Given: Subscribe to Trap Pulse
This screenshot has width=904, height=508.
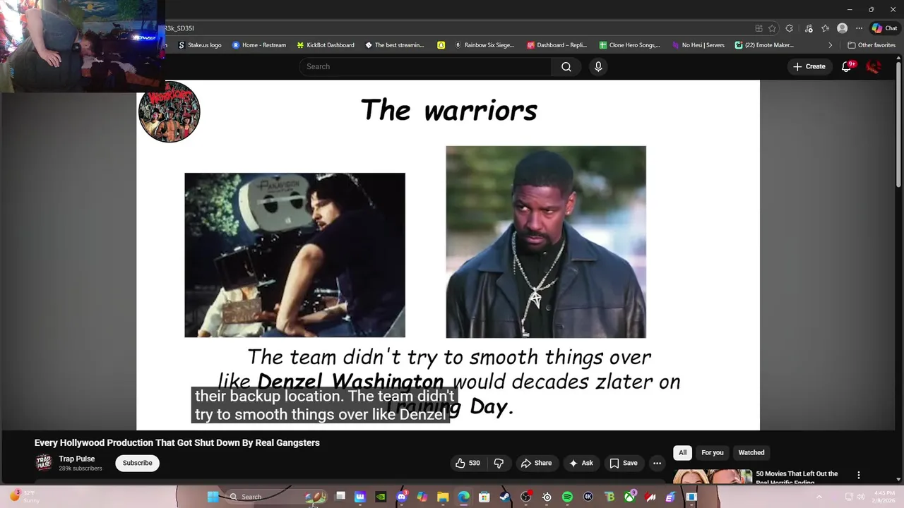Looking at the screenshot, I should (x=137, y=463).
